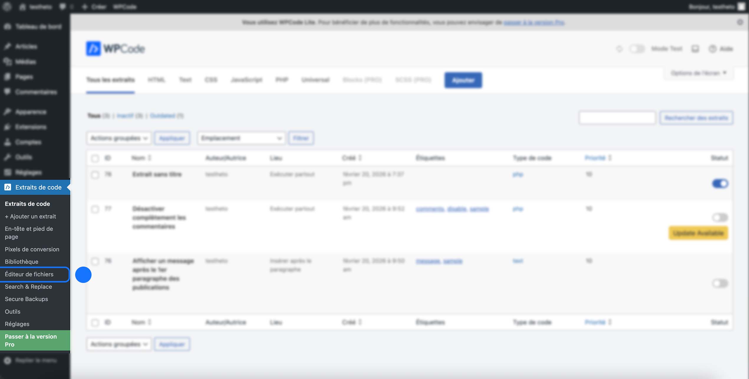Enable the snippet Désactiver complètement les commentaires

tap(720, 217)
